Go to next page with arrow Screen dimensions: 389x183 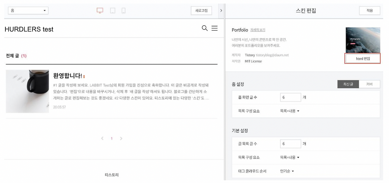click(x=121, y=138)
